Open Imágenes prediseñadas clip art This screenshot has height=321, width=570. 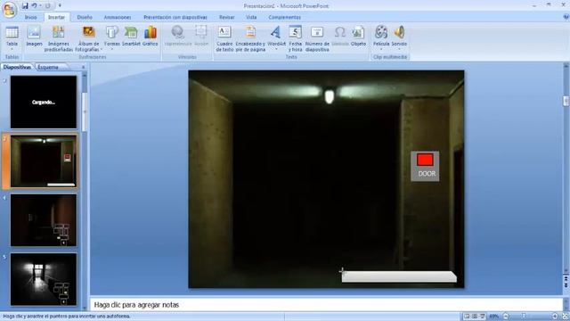click(x=59, y=38)
